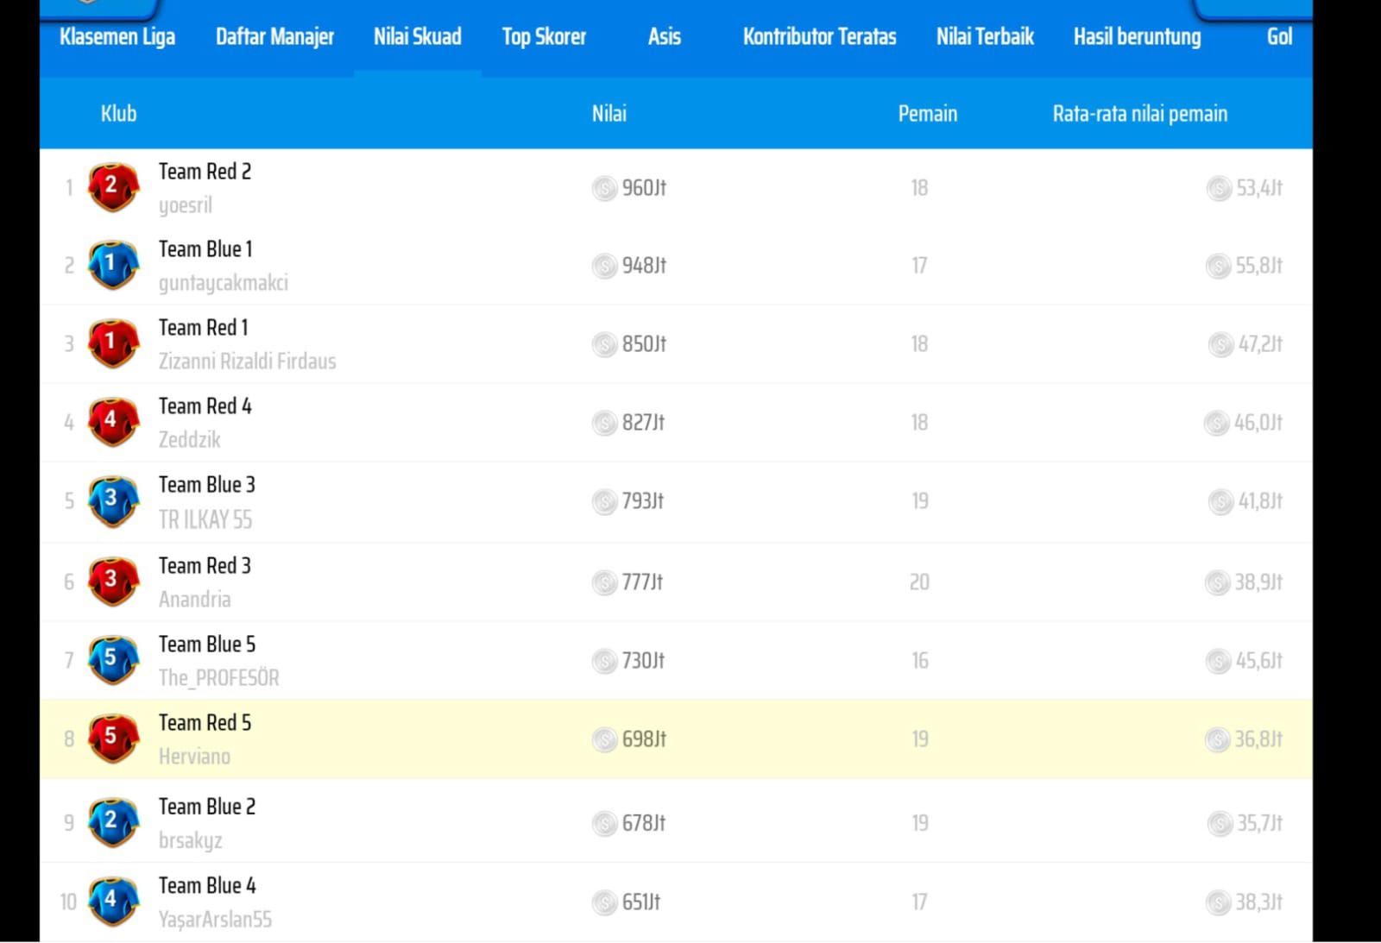Click the coin icon beside 793Jt

coord(604,501)
